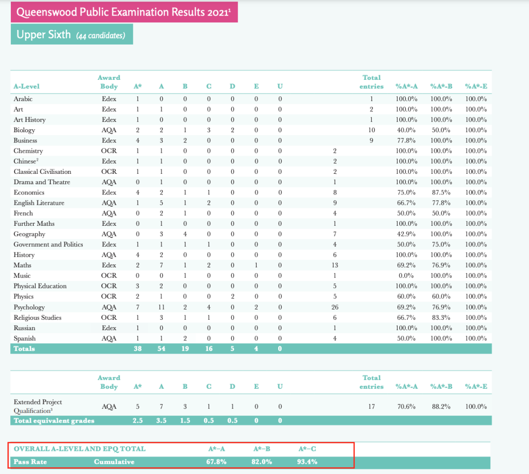This screenshot has height=474, width=529.
Task: Select the Religious Studies row label
Action: [37, 318]
